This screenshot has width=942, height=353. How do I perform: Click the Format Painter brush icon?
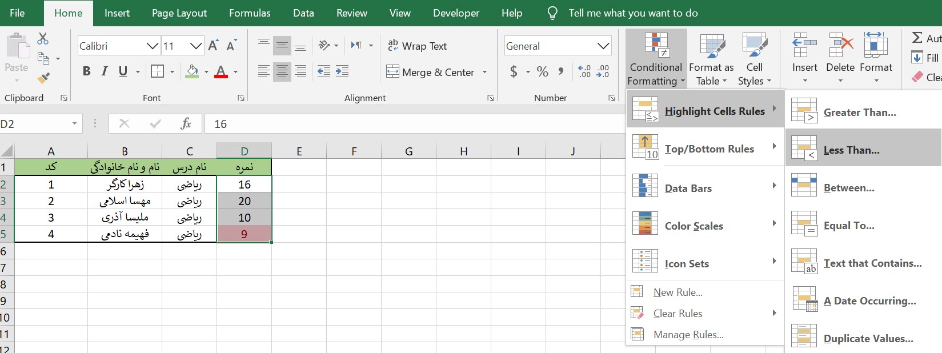point(43,78)
